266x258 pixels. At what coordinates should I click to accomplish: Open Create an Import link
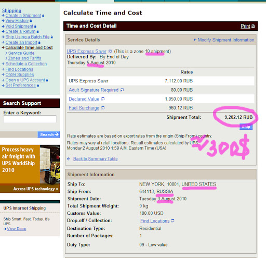click(21, 42)
